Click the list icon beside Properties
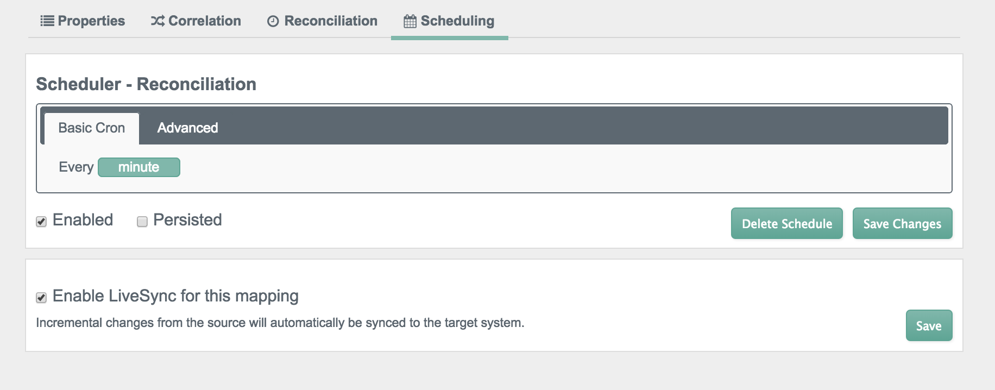Viewport: 995px width, 390px height. pyautogui.click(x=47, y=21)
